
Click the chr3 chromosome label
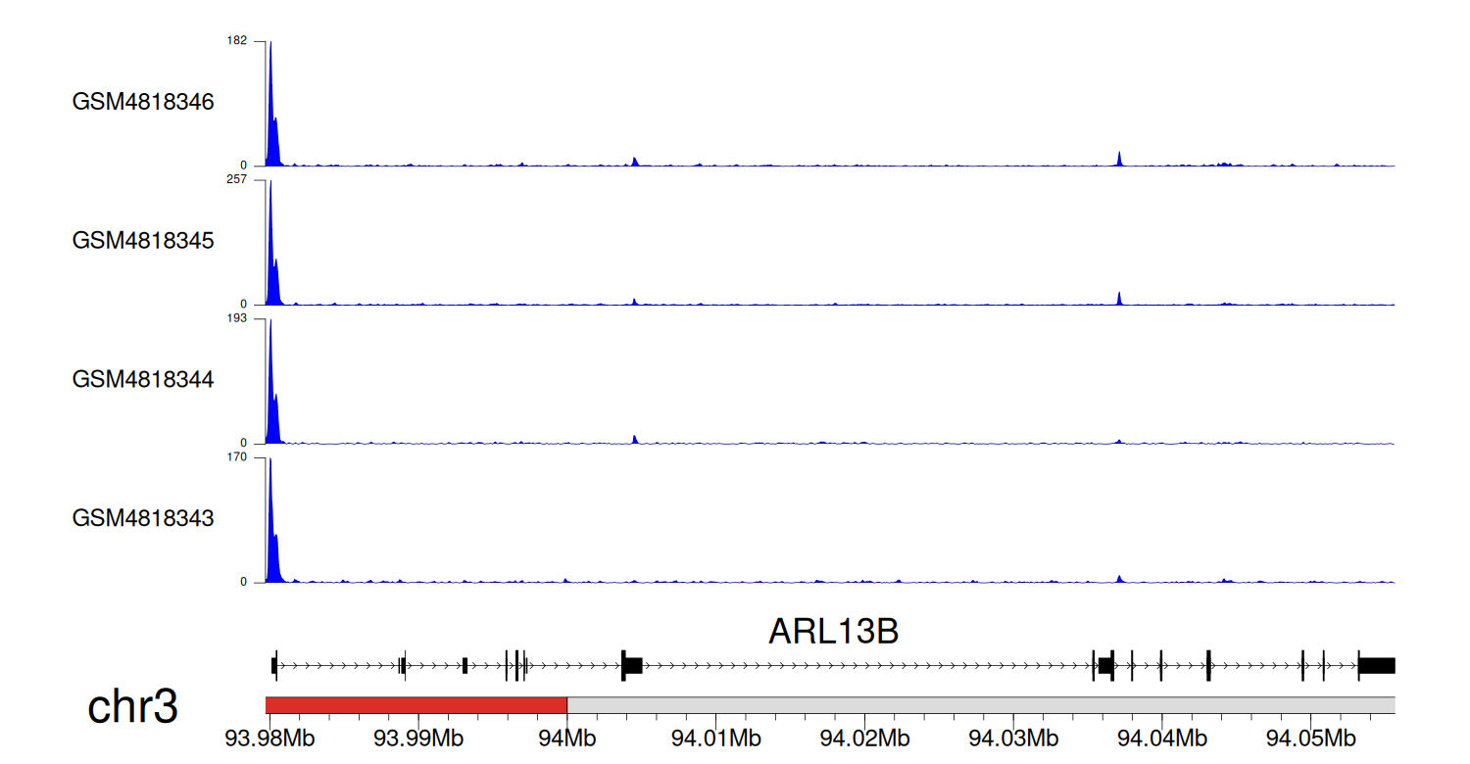132,707
